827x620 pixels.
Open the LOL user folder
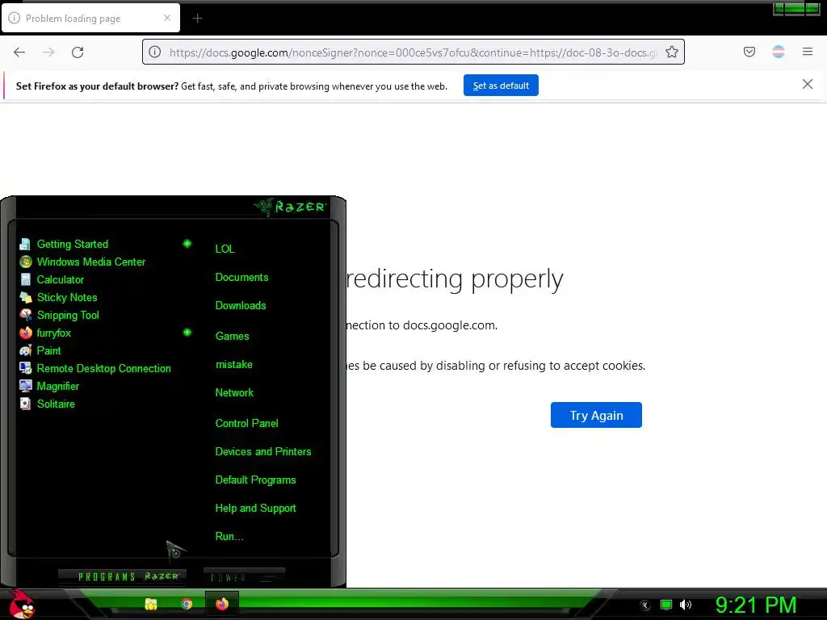(225, 249)
